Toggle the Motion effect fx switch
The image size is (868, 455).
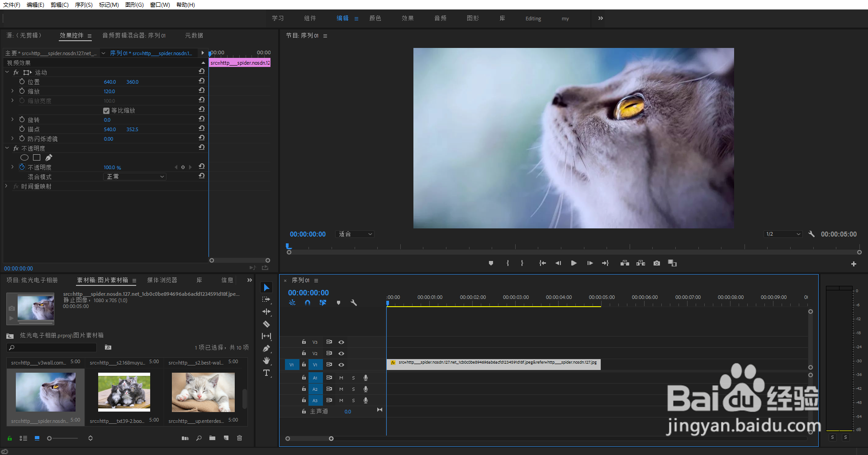(16, 72)
